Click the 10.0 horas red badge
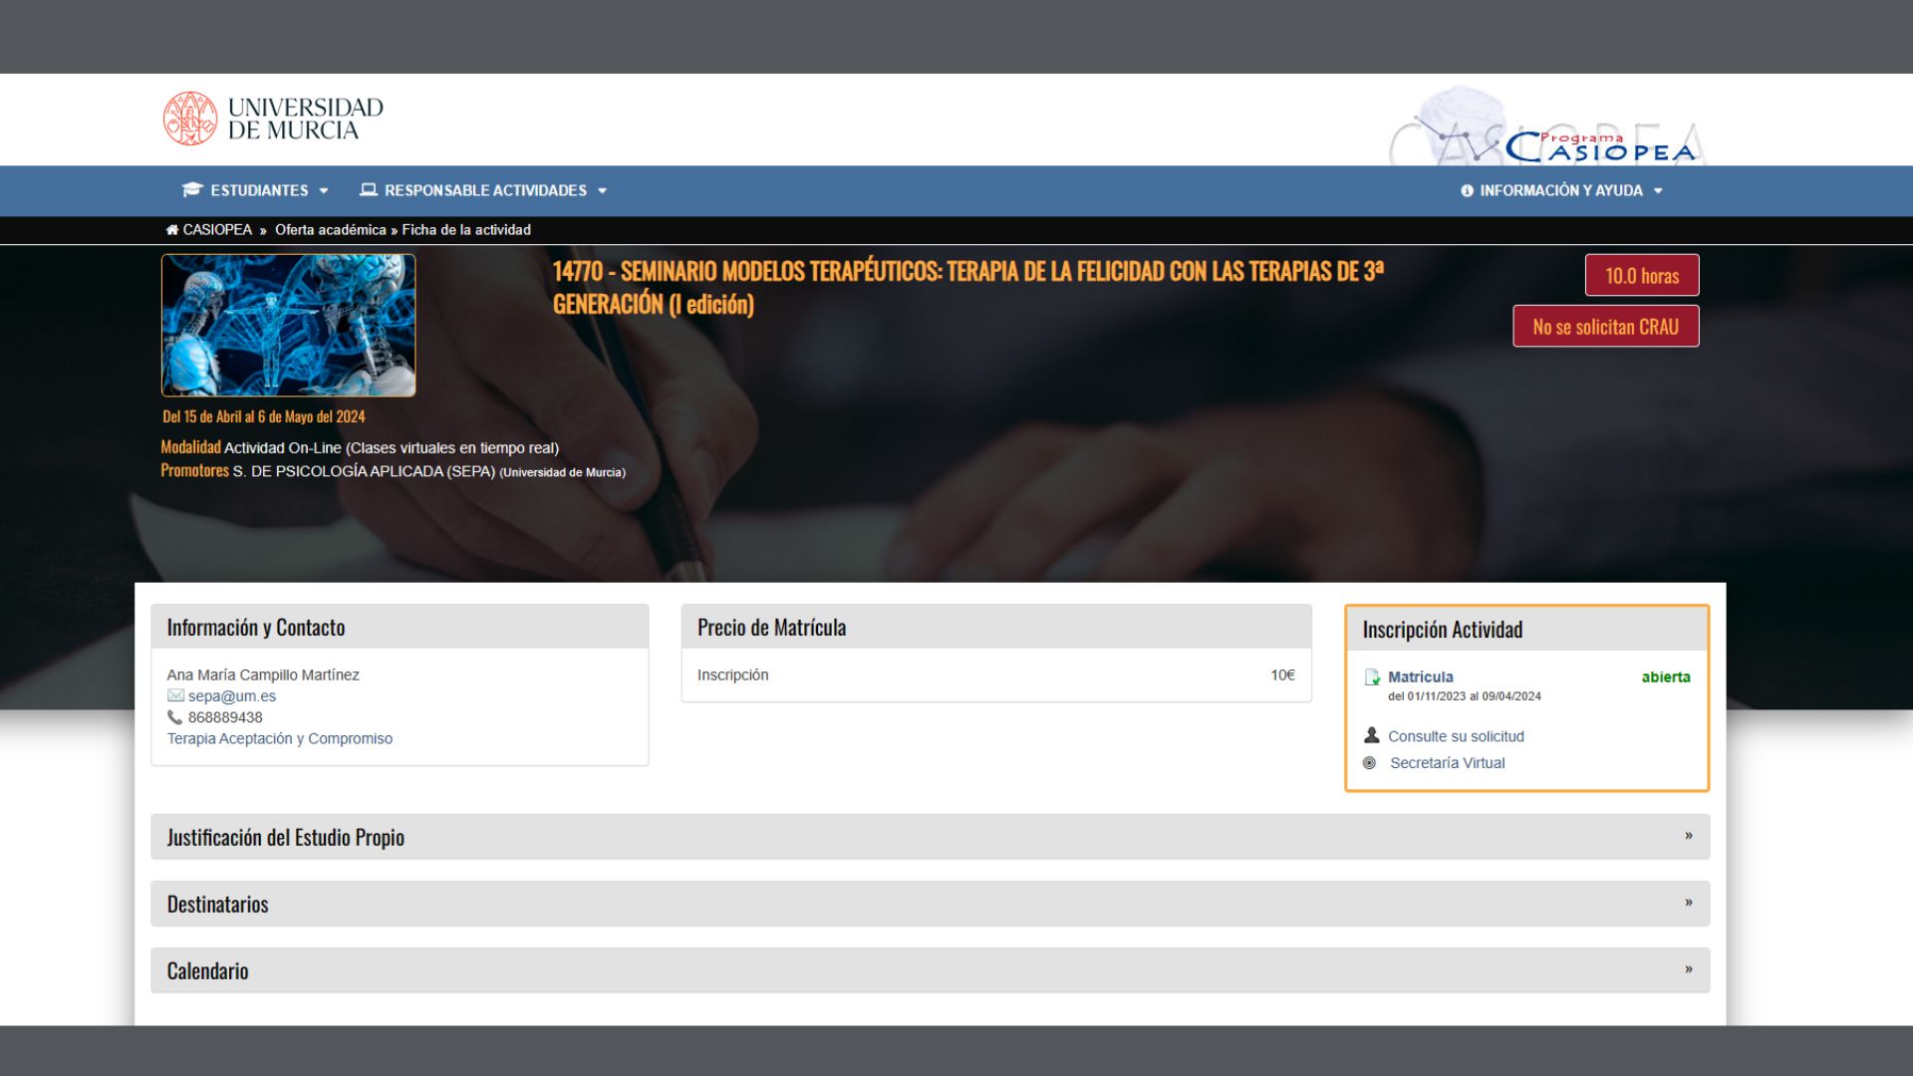 (1641, 276)
